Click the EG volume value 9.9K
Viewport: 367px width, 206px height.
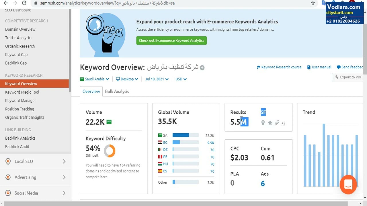pos(210,143)
